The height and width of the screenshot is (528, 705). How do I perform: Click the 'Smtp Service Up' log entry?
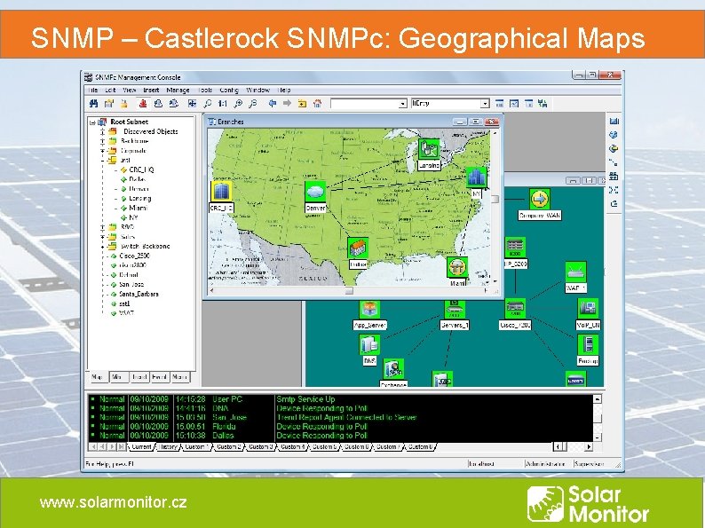(x=305, y=399)
